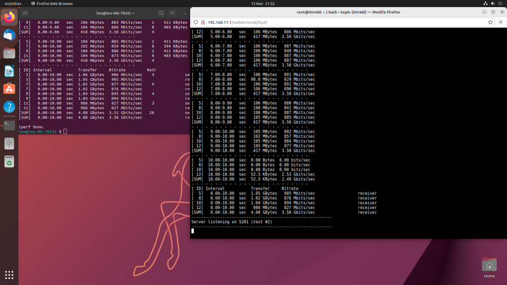
Task: Show Applications grid button
Action: tap(9, 275)
